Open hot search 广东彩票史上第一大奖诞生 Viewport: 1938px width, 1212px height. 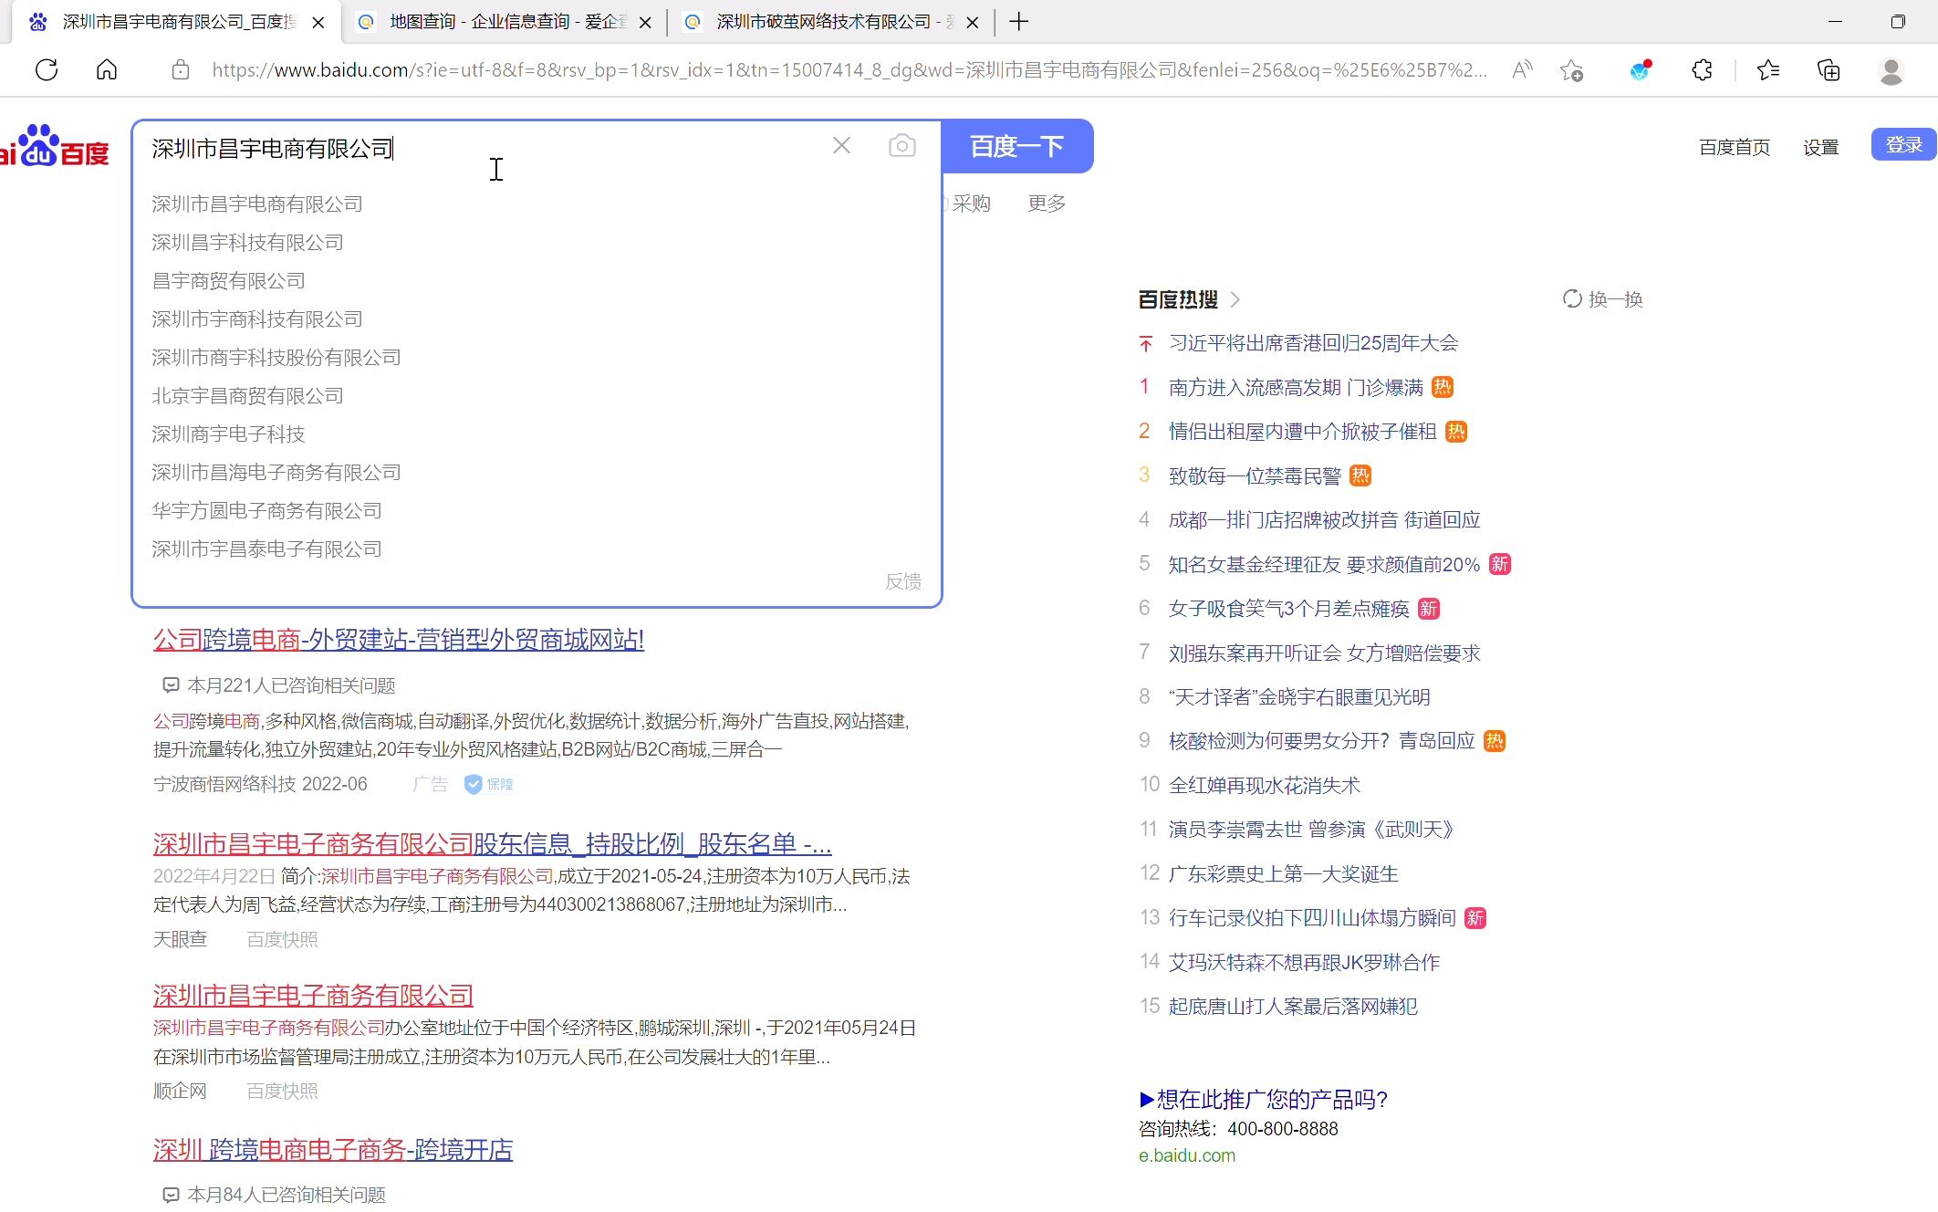click(x=1284, y=874)
